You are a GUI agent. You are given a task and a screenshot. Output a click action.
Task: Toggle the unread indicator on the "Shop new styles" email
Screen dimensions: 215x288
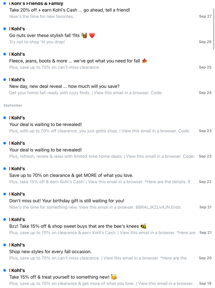[4, 245]
